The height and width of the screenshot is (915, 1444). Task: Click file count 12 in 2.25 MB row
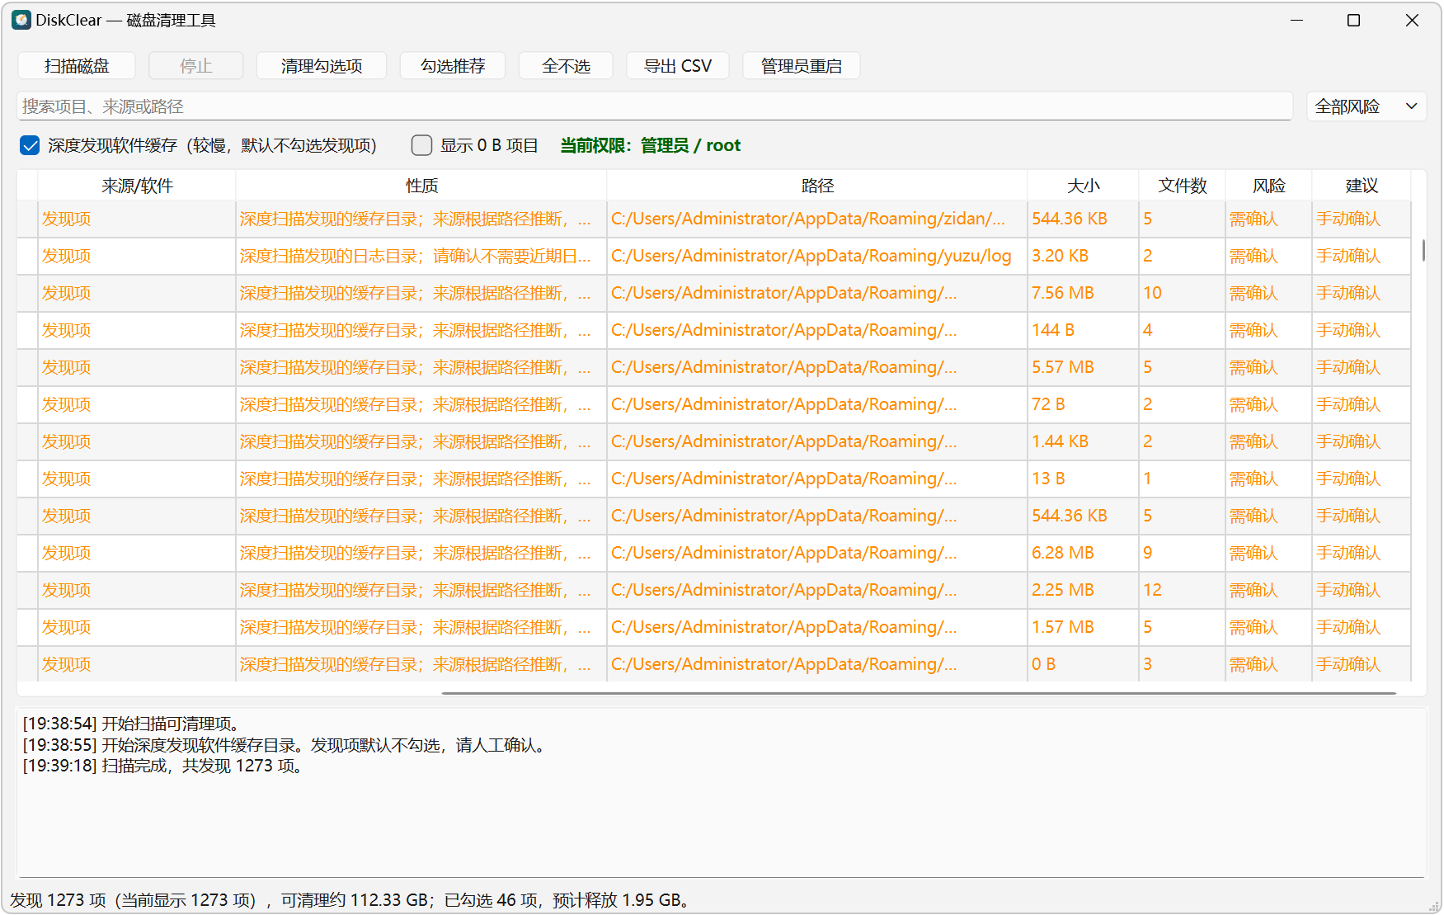click(x=1182, y=590)
